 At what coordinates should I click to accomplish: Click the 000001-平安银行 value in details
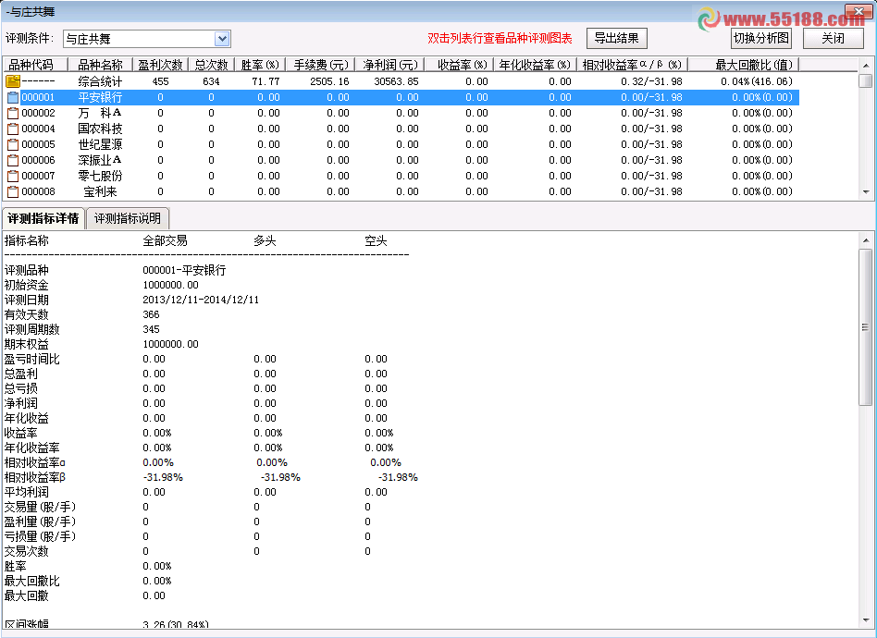[185, 271]
